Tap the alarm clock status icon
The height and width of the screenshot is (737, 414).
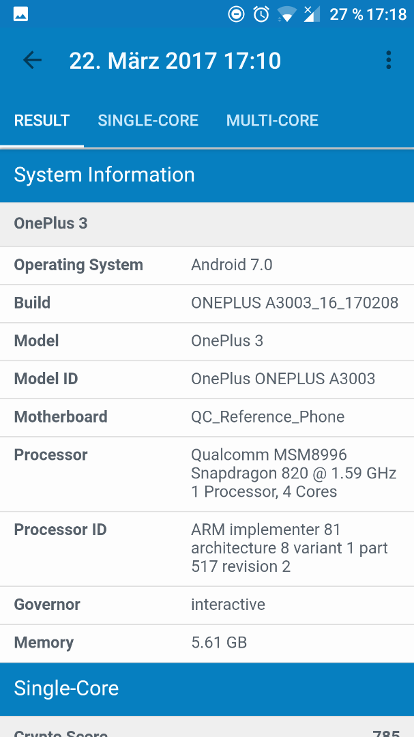coord(261,14)
